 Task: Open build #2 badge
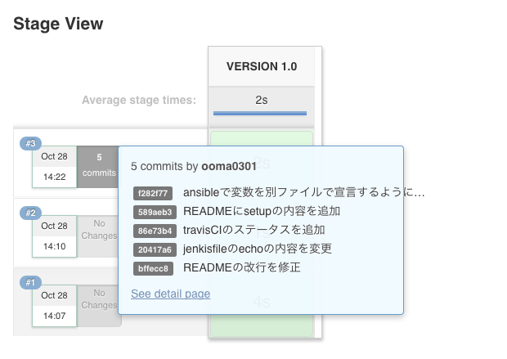30,213
